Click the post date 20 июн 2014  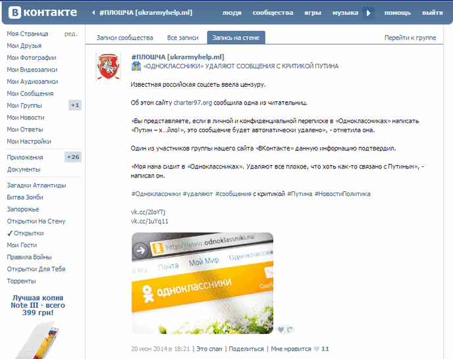point(161,349)
